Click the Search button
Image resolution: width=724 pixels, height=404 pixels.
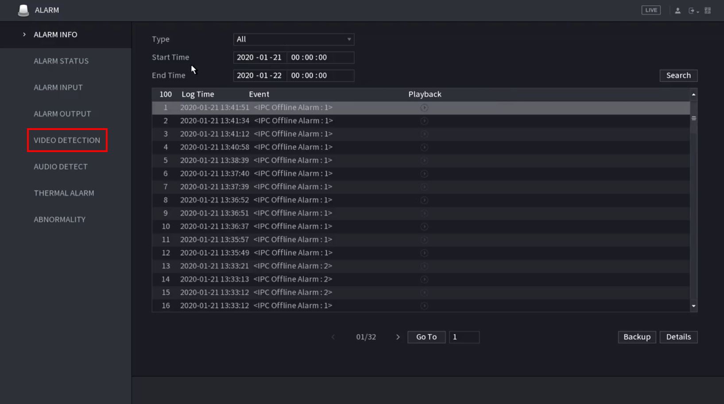(678, 76)
